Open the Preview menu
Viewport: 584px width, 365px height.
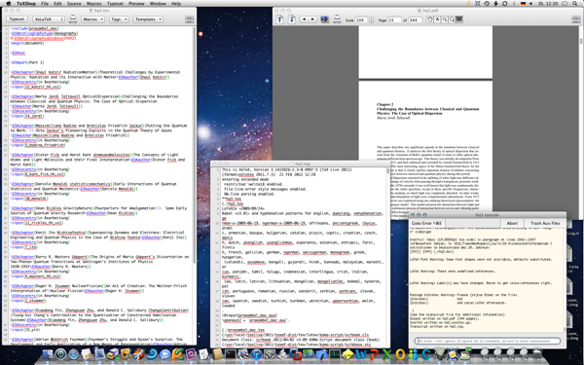point(136,3)
